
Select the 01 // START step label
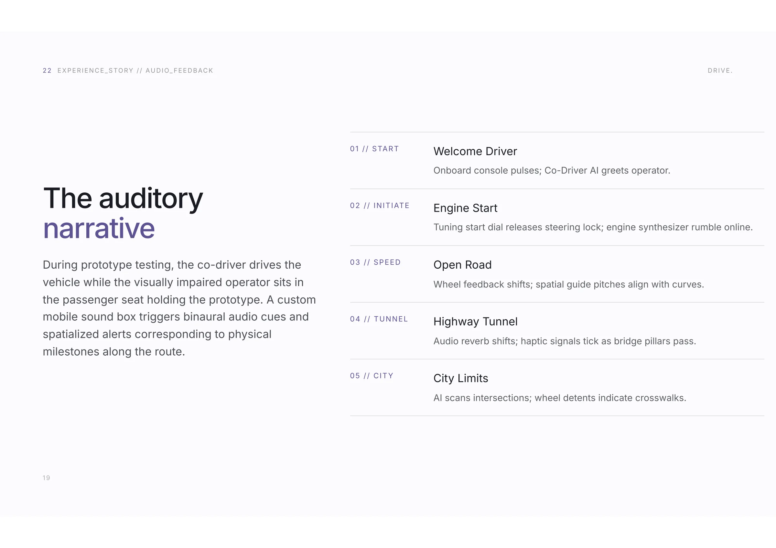(374, 149)
